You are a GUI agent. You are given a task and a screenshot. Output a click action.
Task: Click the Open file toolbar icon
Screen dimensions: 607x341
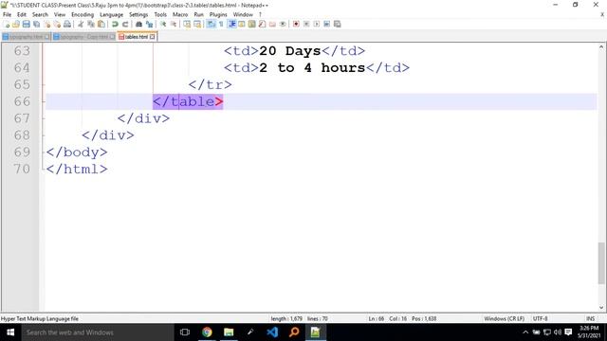point(16,24)
